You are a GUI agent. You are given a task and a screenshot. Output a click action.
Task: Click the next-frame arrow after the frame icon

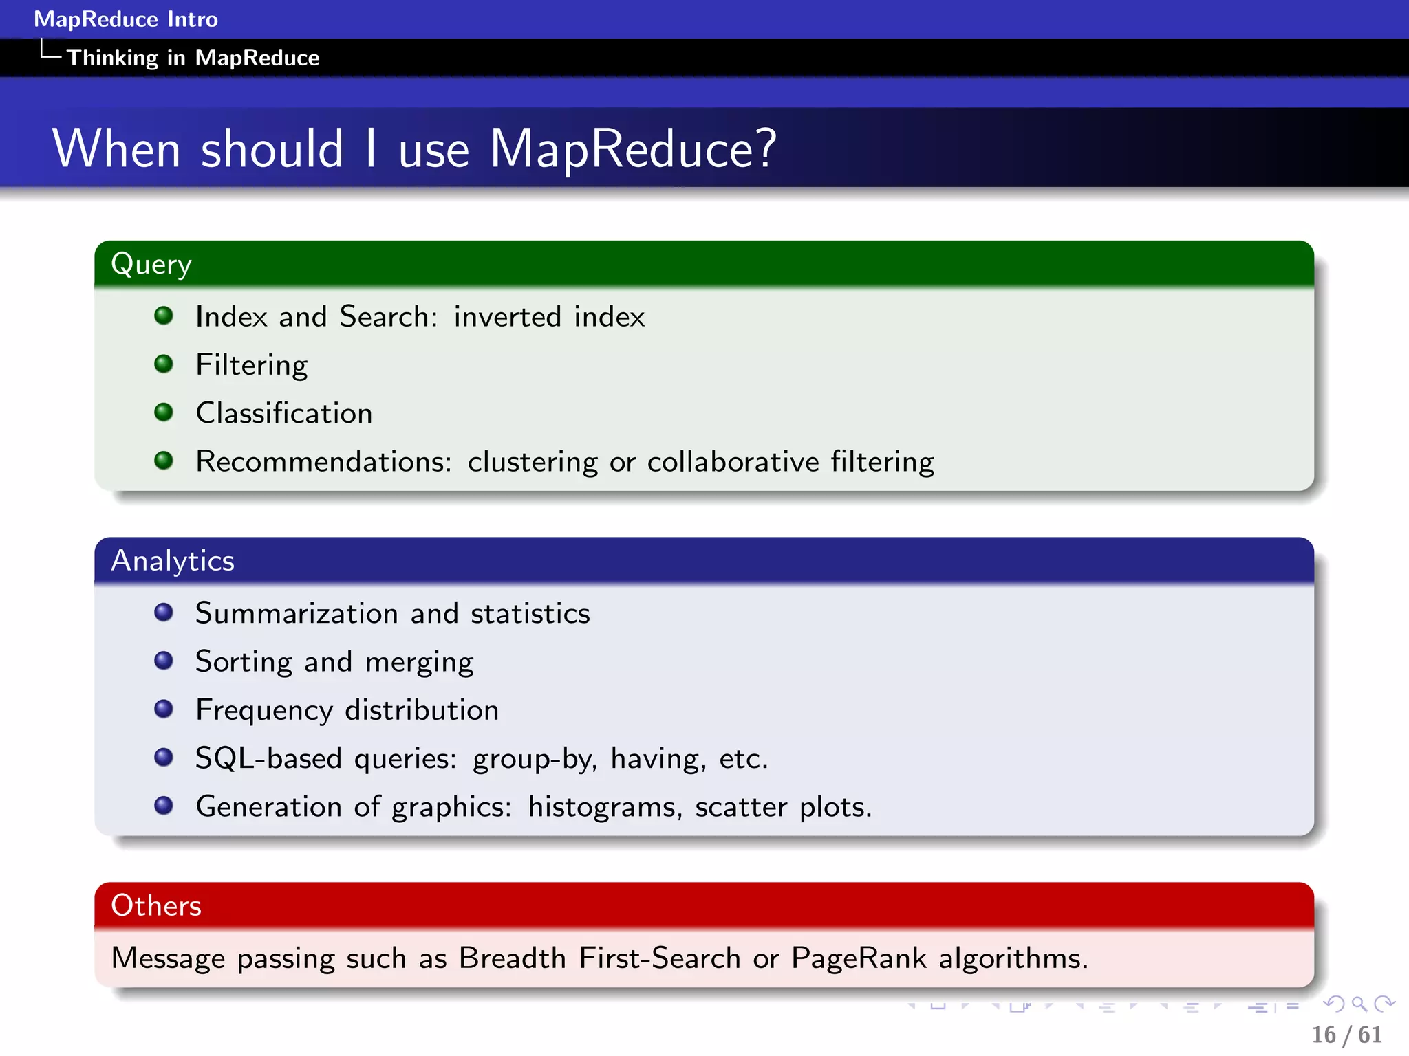point(1049,1006)
